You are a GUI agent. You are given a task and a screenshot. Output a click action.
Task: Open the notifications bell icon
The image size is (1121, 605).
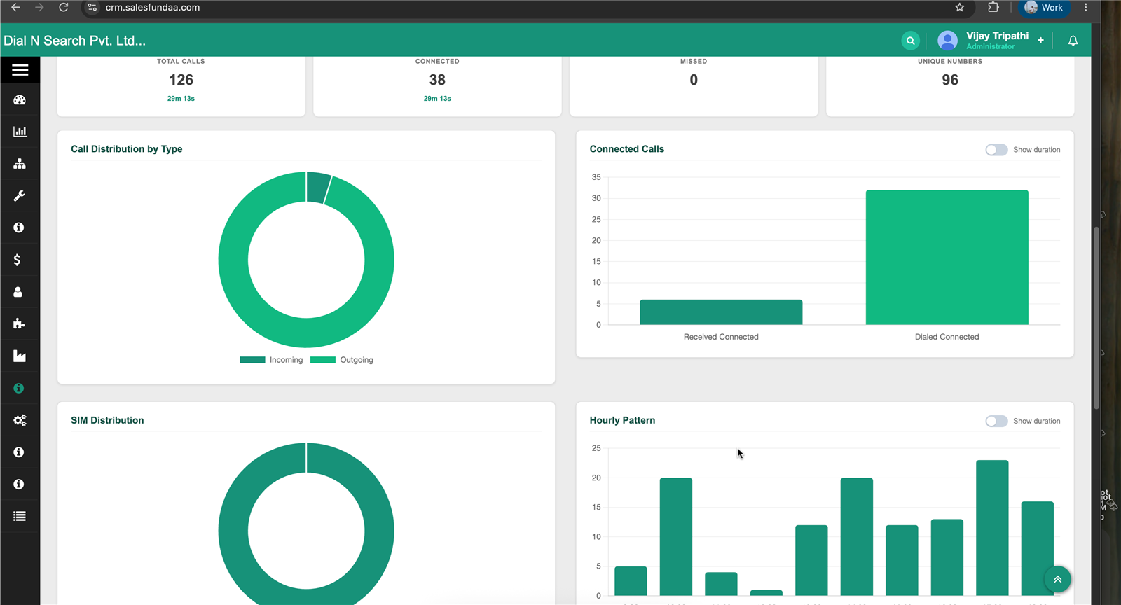pyautogui.click(x=1073, y=41)
